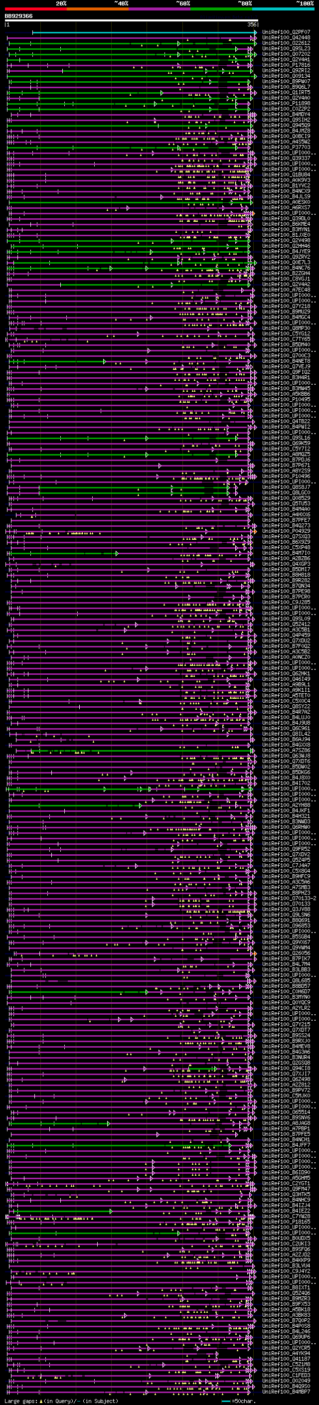The width and height of the screenshot is (319, 1405).
Task: Select hit label UniRef100_B9PW07
Action: point(286,81)
